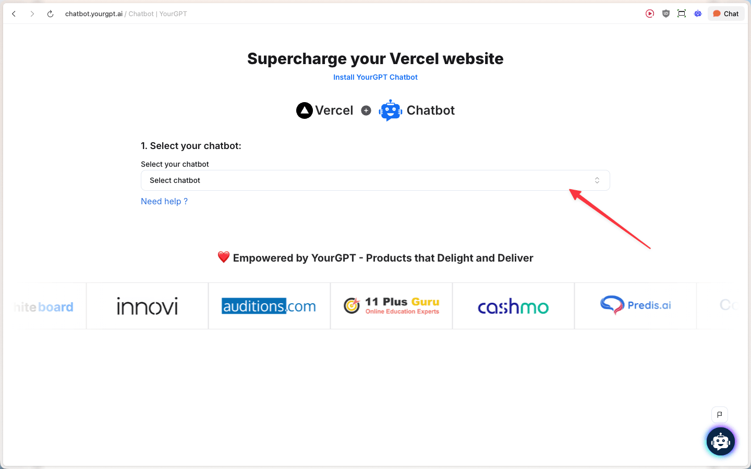
Task: Click the Predis.ai brand logo
Action: click(x=635, y=305)
